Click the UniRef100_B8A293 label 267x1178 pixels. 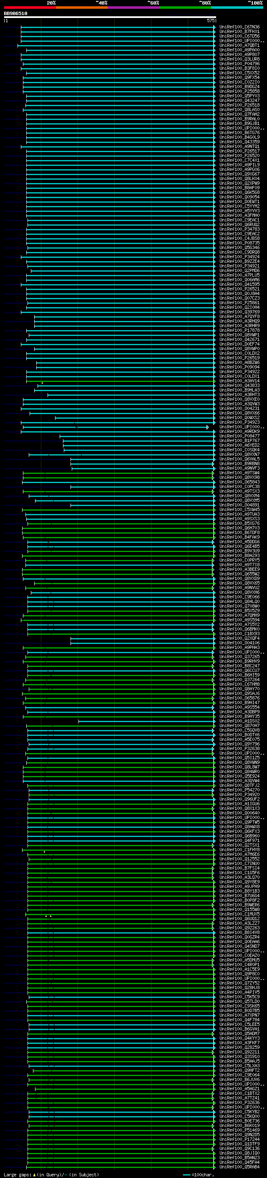[239, 556]
